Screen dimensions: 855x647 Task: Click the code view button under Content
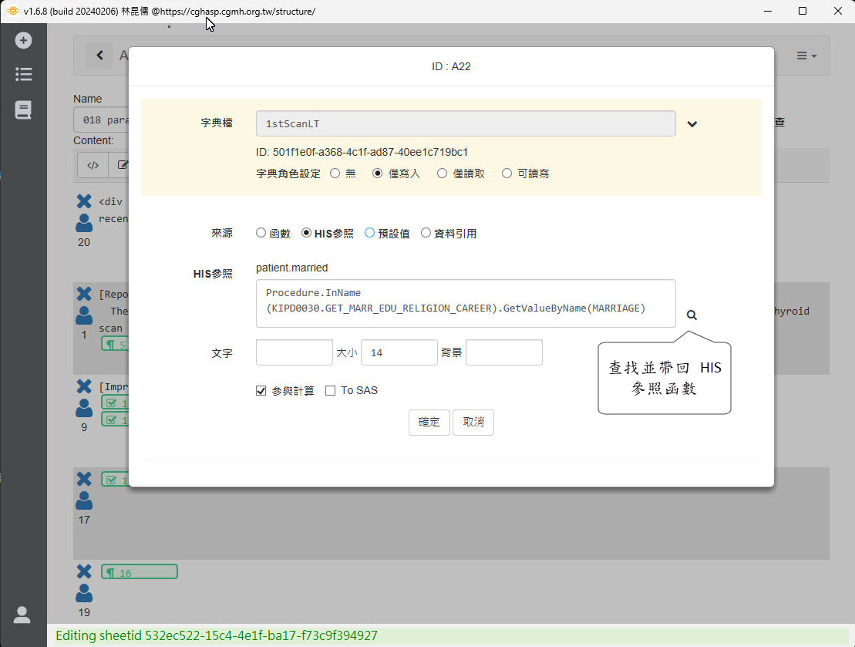[93, 164]
